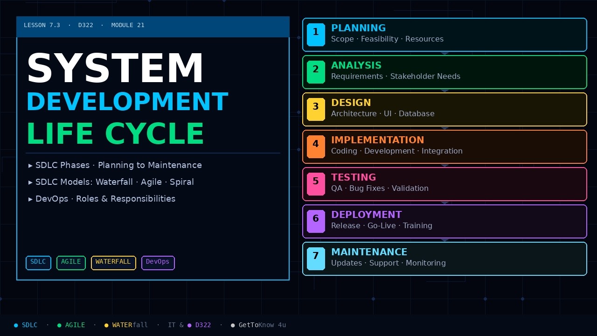
Task: Click 'Requirements · Stakeholder Needs' text
Action: coord(396,77)
